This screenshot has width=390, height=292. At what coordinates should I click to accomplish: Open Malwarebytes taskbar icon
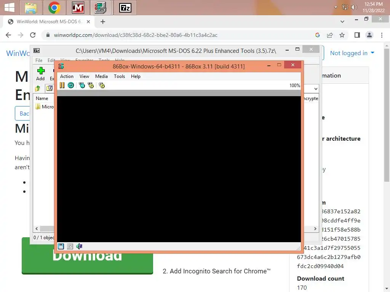pos(78,8)
